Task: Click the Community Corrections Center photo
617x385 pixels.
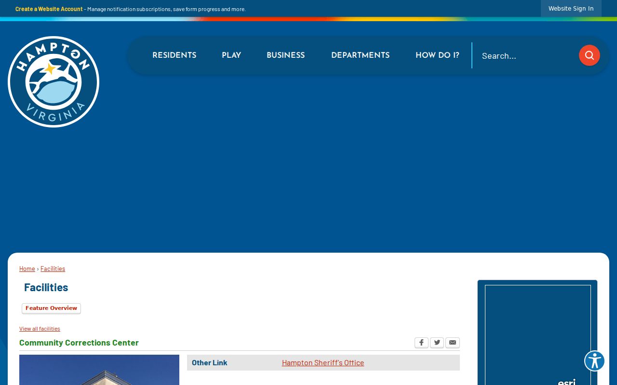Action: (99, 370)
